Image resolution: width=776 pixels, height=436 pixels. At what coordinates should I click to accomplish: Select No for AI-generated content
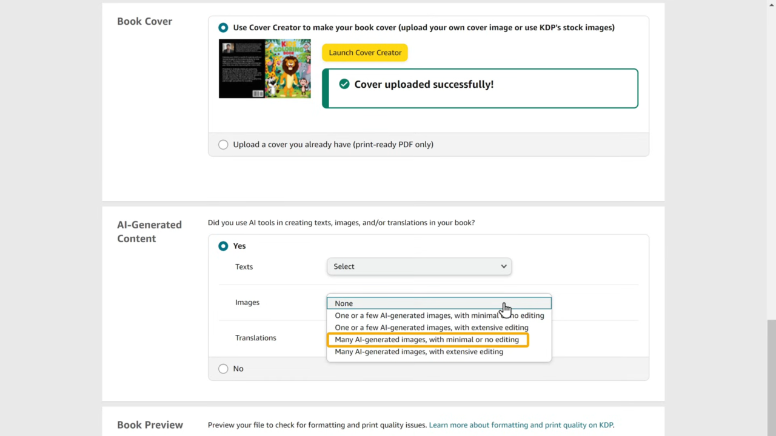click(223, 369)
